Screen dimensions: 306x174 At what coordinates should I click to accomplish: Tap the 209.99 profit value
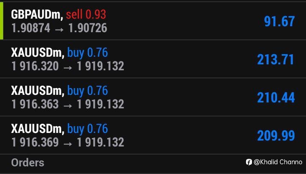(x=276, y=136)
